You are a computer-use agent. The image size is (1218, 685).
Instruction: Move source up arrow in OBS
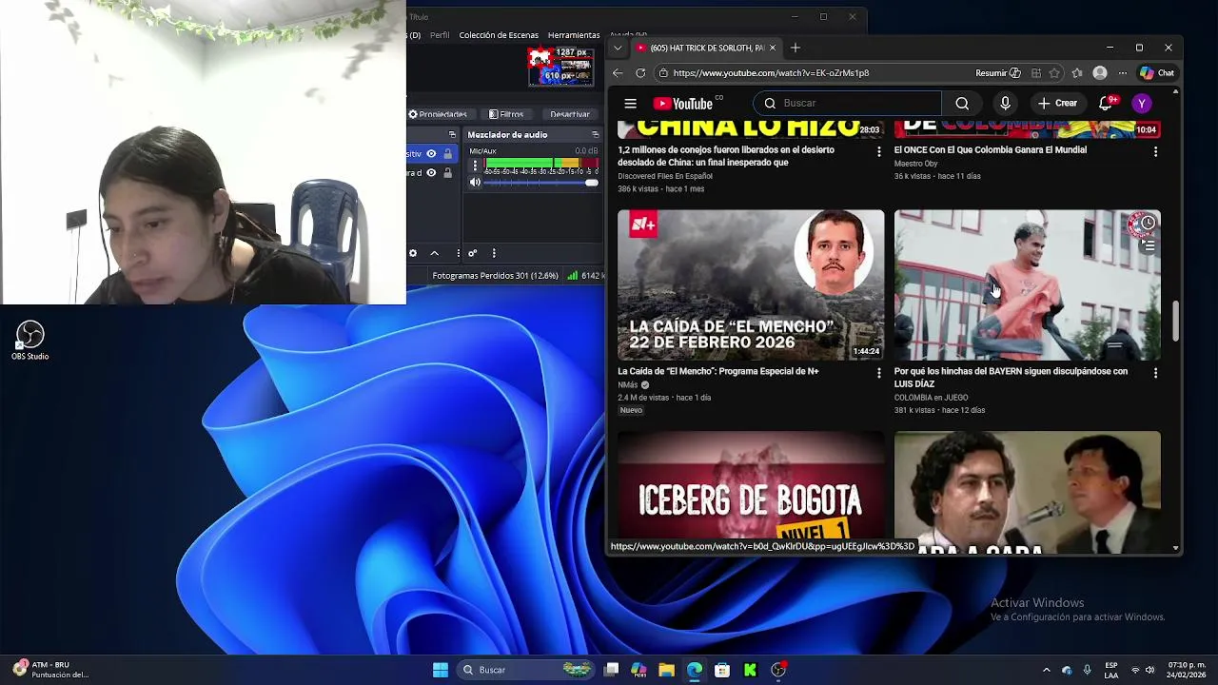pyautogui.click(x=435, y=253)
